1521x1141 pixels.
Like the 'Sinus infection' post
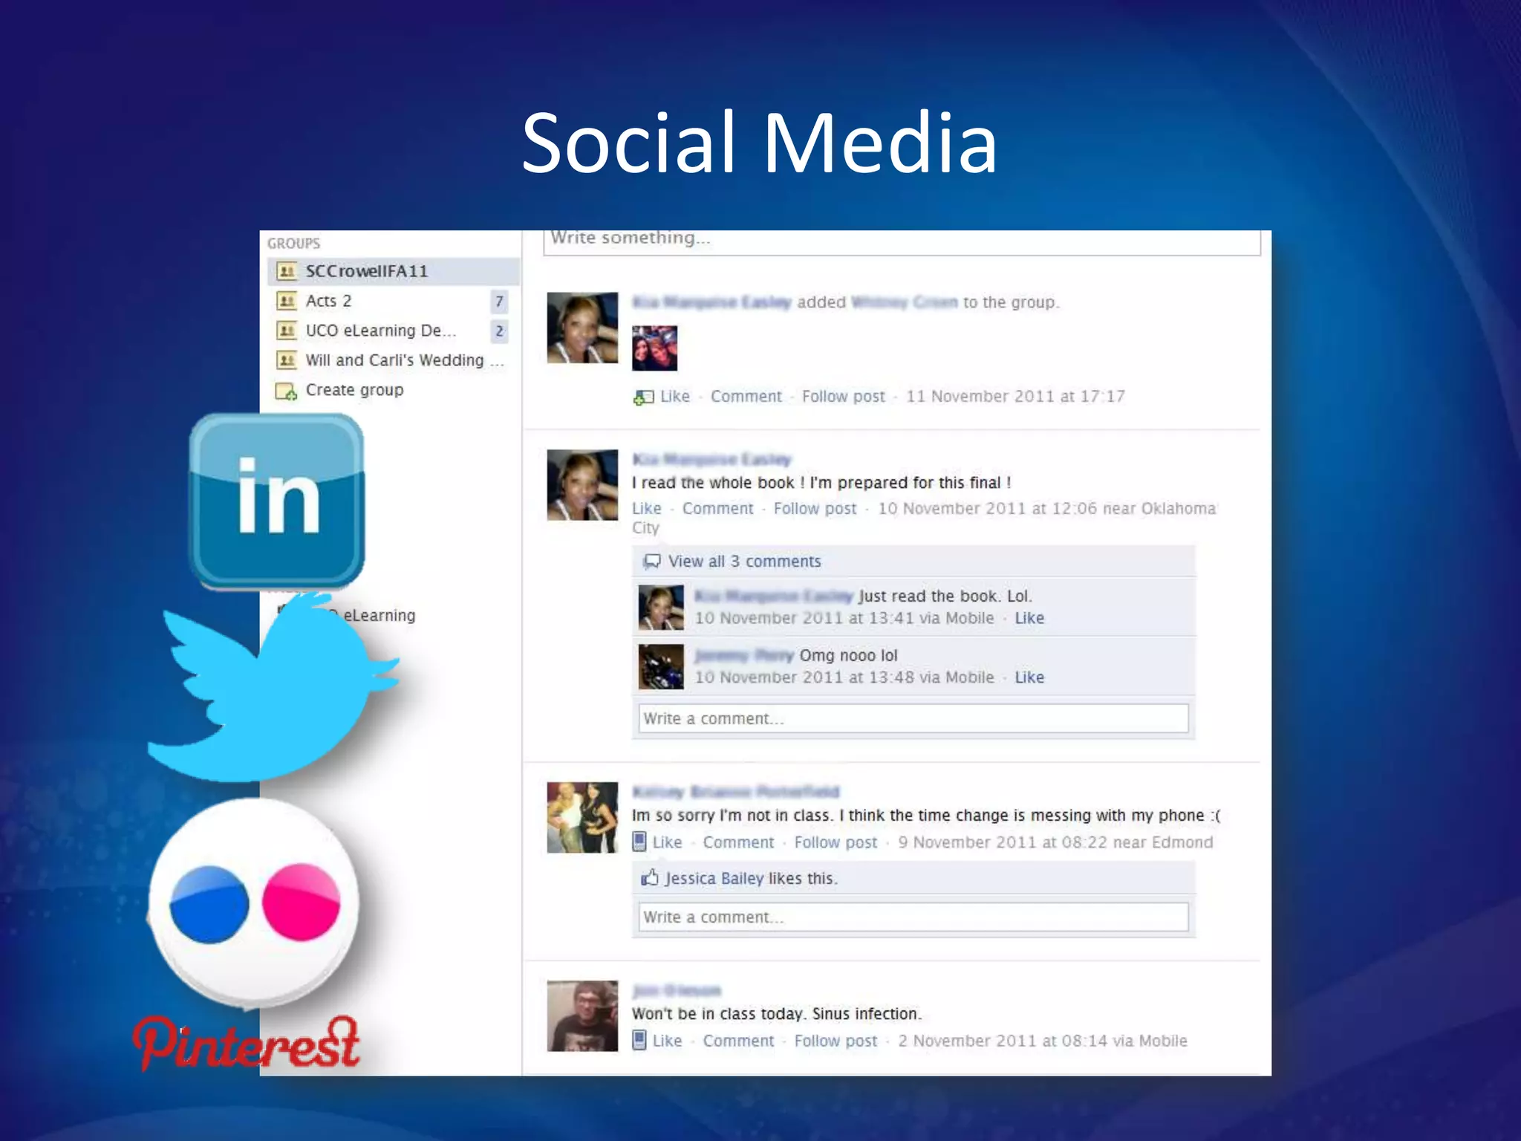[x=667, y=1041]
